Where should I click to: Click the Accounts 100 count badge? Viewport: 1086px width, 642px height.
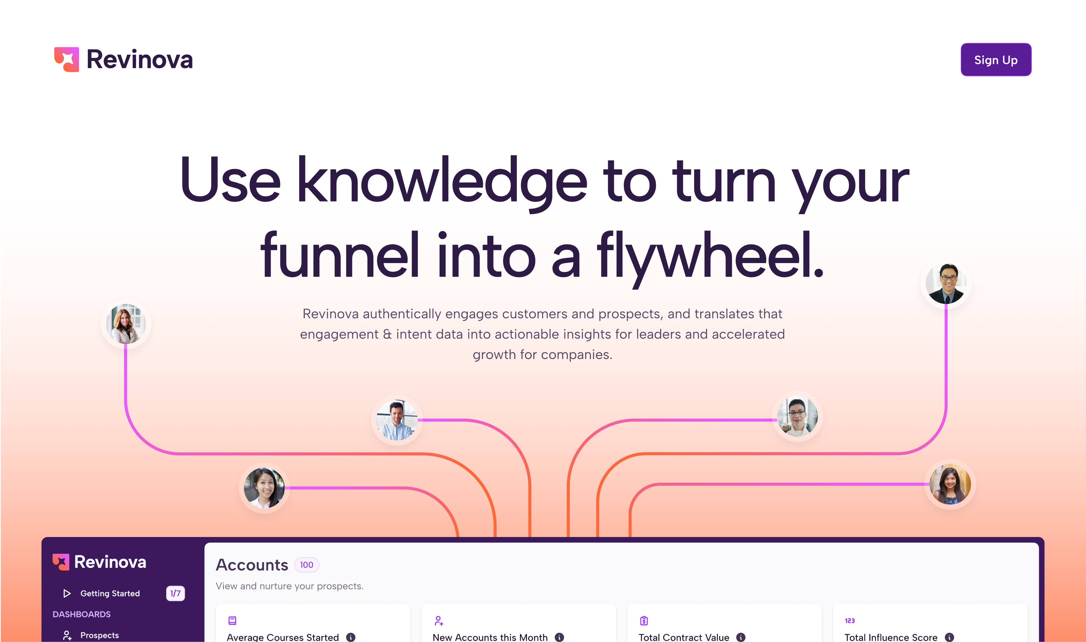pyautogui.click(x=306, y=564)
